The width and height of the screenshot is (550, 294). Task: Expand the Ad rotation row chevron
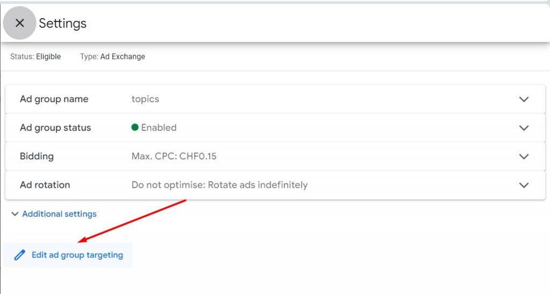[x=524, y=185]
